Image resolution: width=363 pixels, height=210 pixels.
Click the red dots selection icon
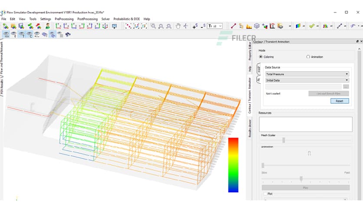128,26
